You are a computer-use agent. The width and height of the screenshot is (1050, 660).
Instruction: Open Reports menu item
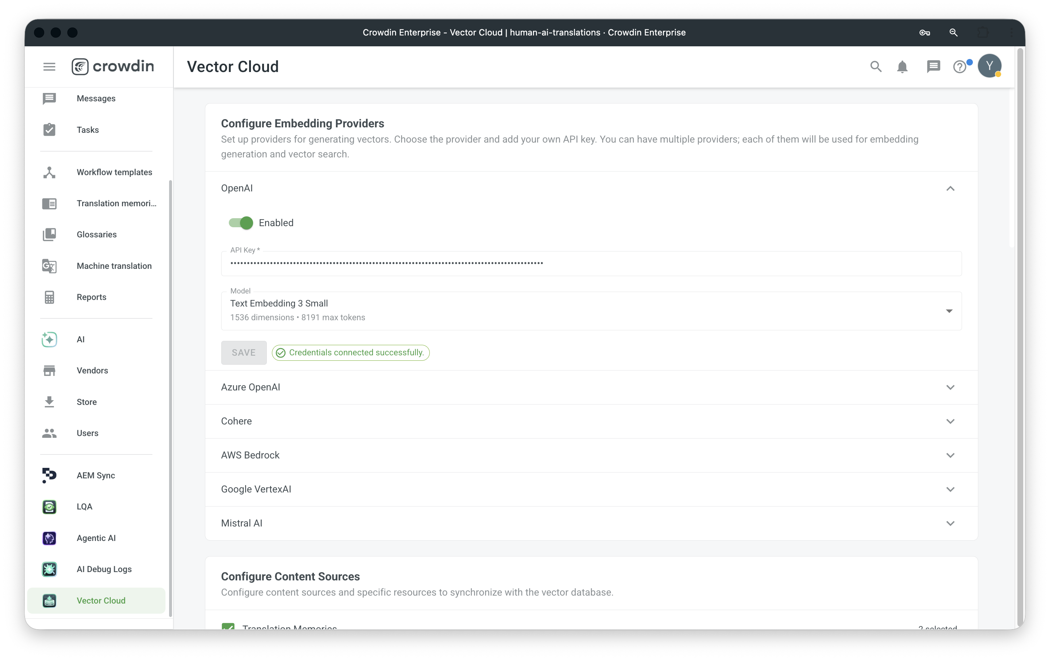(x=92, y=297)
